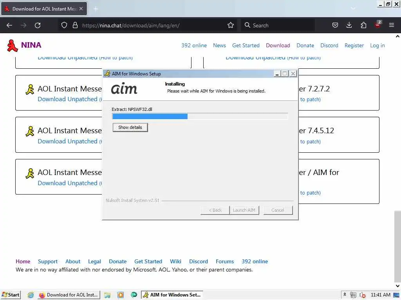Image resolution: width=401 pixels, height=300 pixels.
Task: Click Download Unpatched in middle-left AOL card
Action: (67, 141)
